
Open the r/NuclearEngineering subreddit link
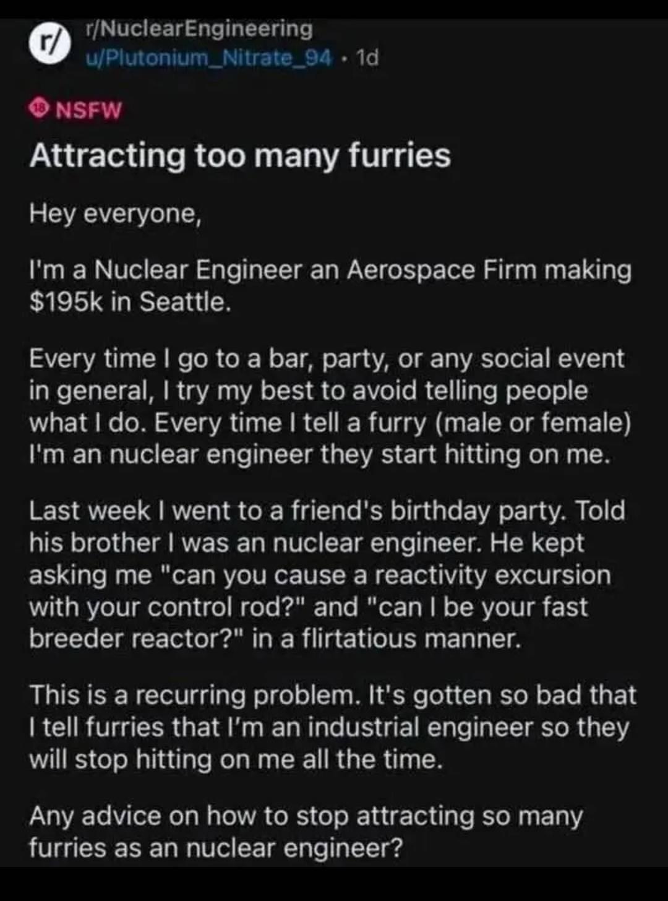(199, 28)
